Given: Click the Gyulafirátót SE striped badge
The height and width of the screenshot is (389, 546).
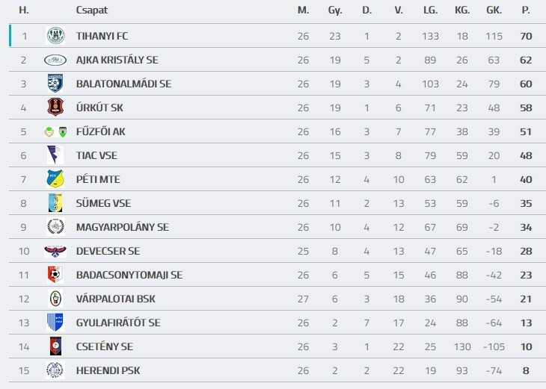Looking at the screenshot, I should click(x=55, y=323).
